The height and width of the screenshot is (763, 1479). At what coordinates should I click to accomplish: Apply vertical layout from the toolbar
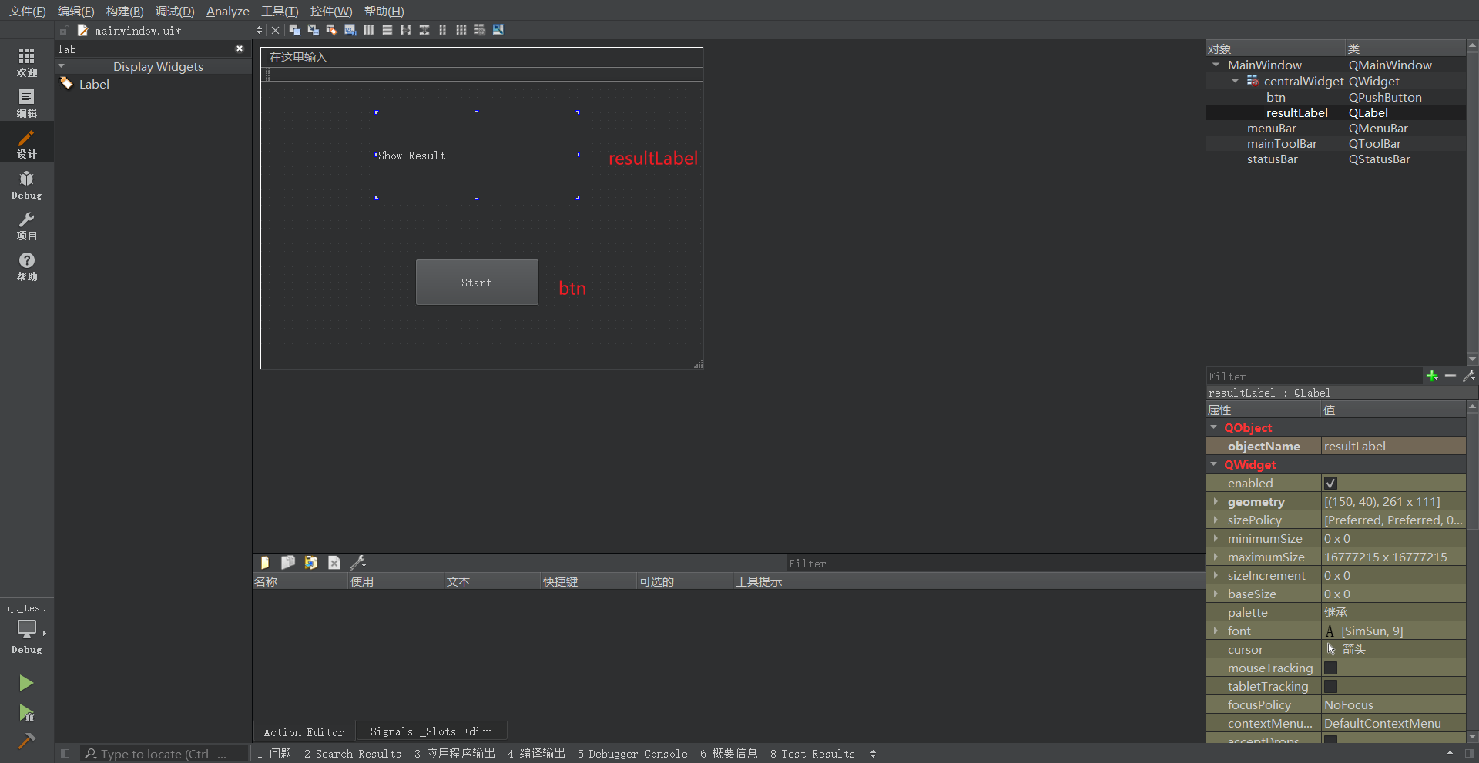387,30
